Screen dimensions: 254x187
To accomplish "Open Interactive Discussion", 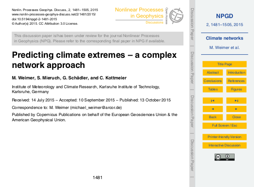I will point(224,146).
